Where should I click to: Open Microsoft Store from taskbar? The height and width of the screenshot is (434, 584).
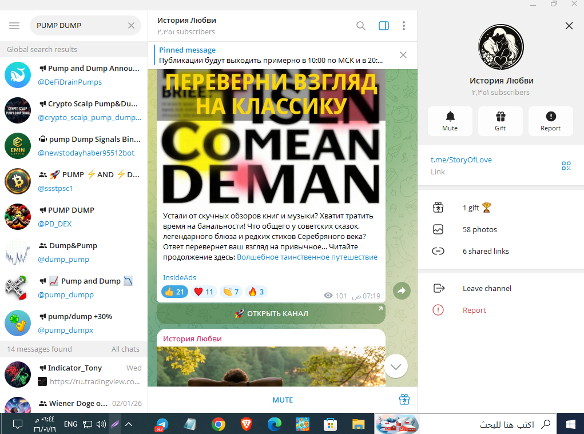pos(330,424)
